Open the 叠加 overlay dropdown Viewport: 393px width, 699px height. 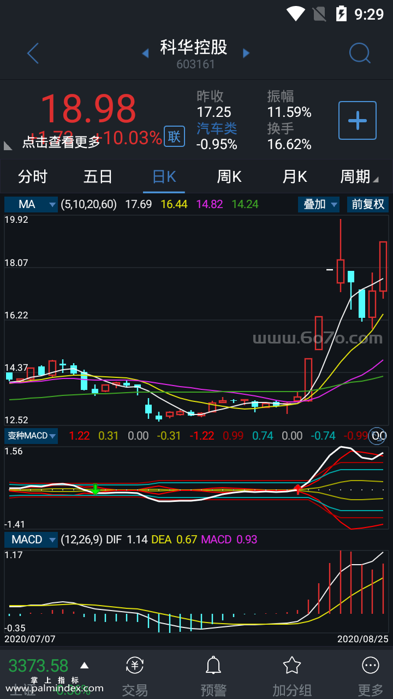click(319, 204)
